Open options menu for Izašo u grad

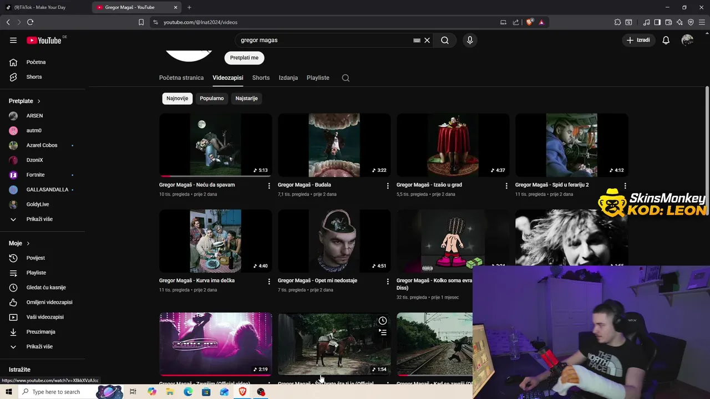tap(506, 186)
